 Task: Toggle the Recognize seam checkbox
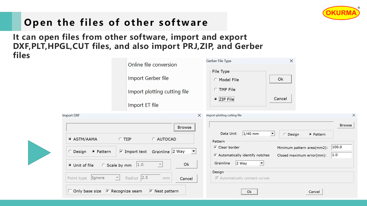click(x=108, y=191)
